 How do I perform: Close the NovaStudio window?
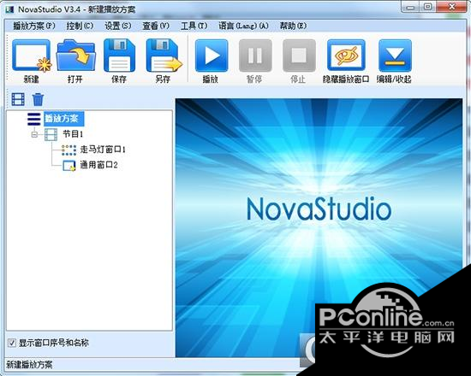coord(451,7)
